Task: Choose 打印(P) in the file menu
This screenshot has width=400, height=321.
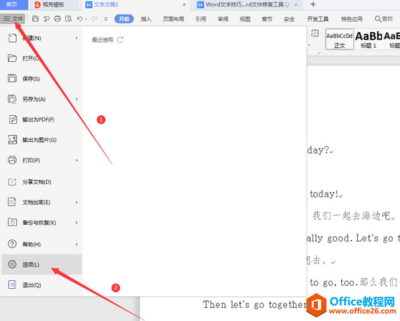Action: [x=41, y=160]
